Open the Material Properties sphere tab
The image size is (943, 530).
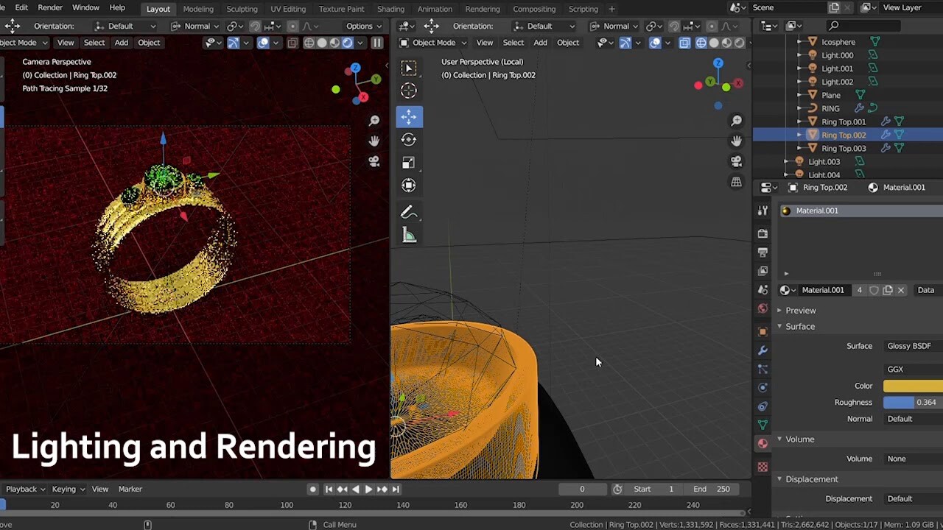point(763,442)
